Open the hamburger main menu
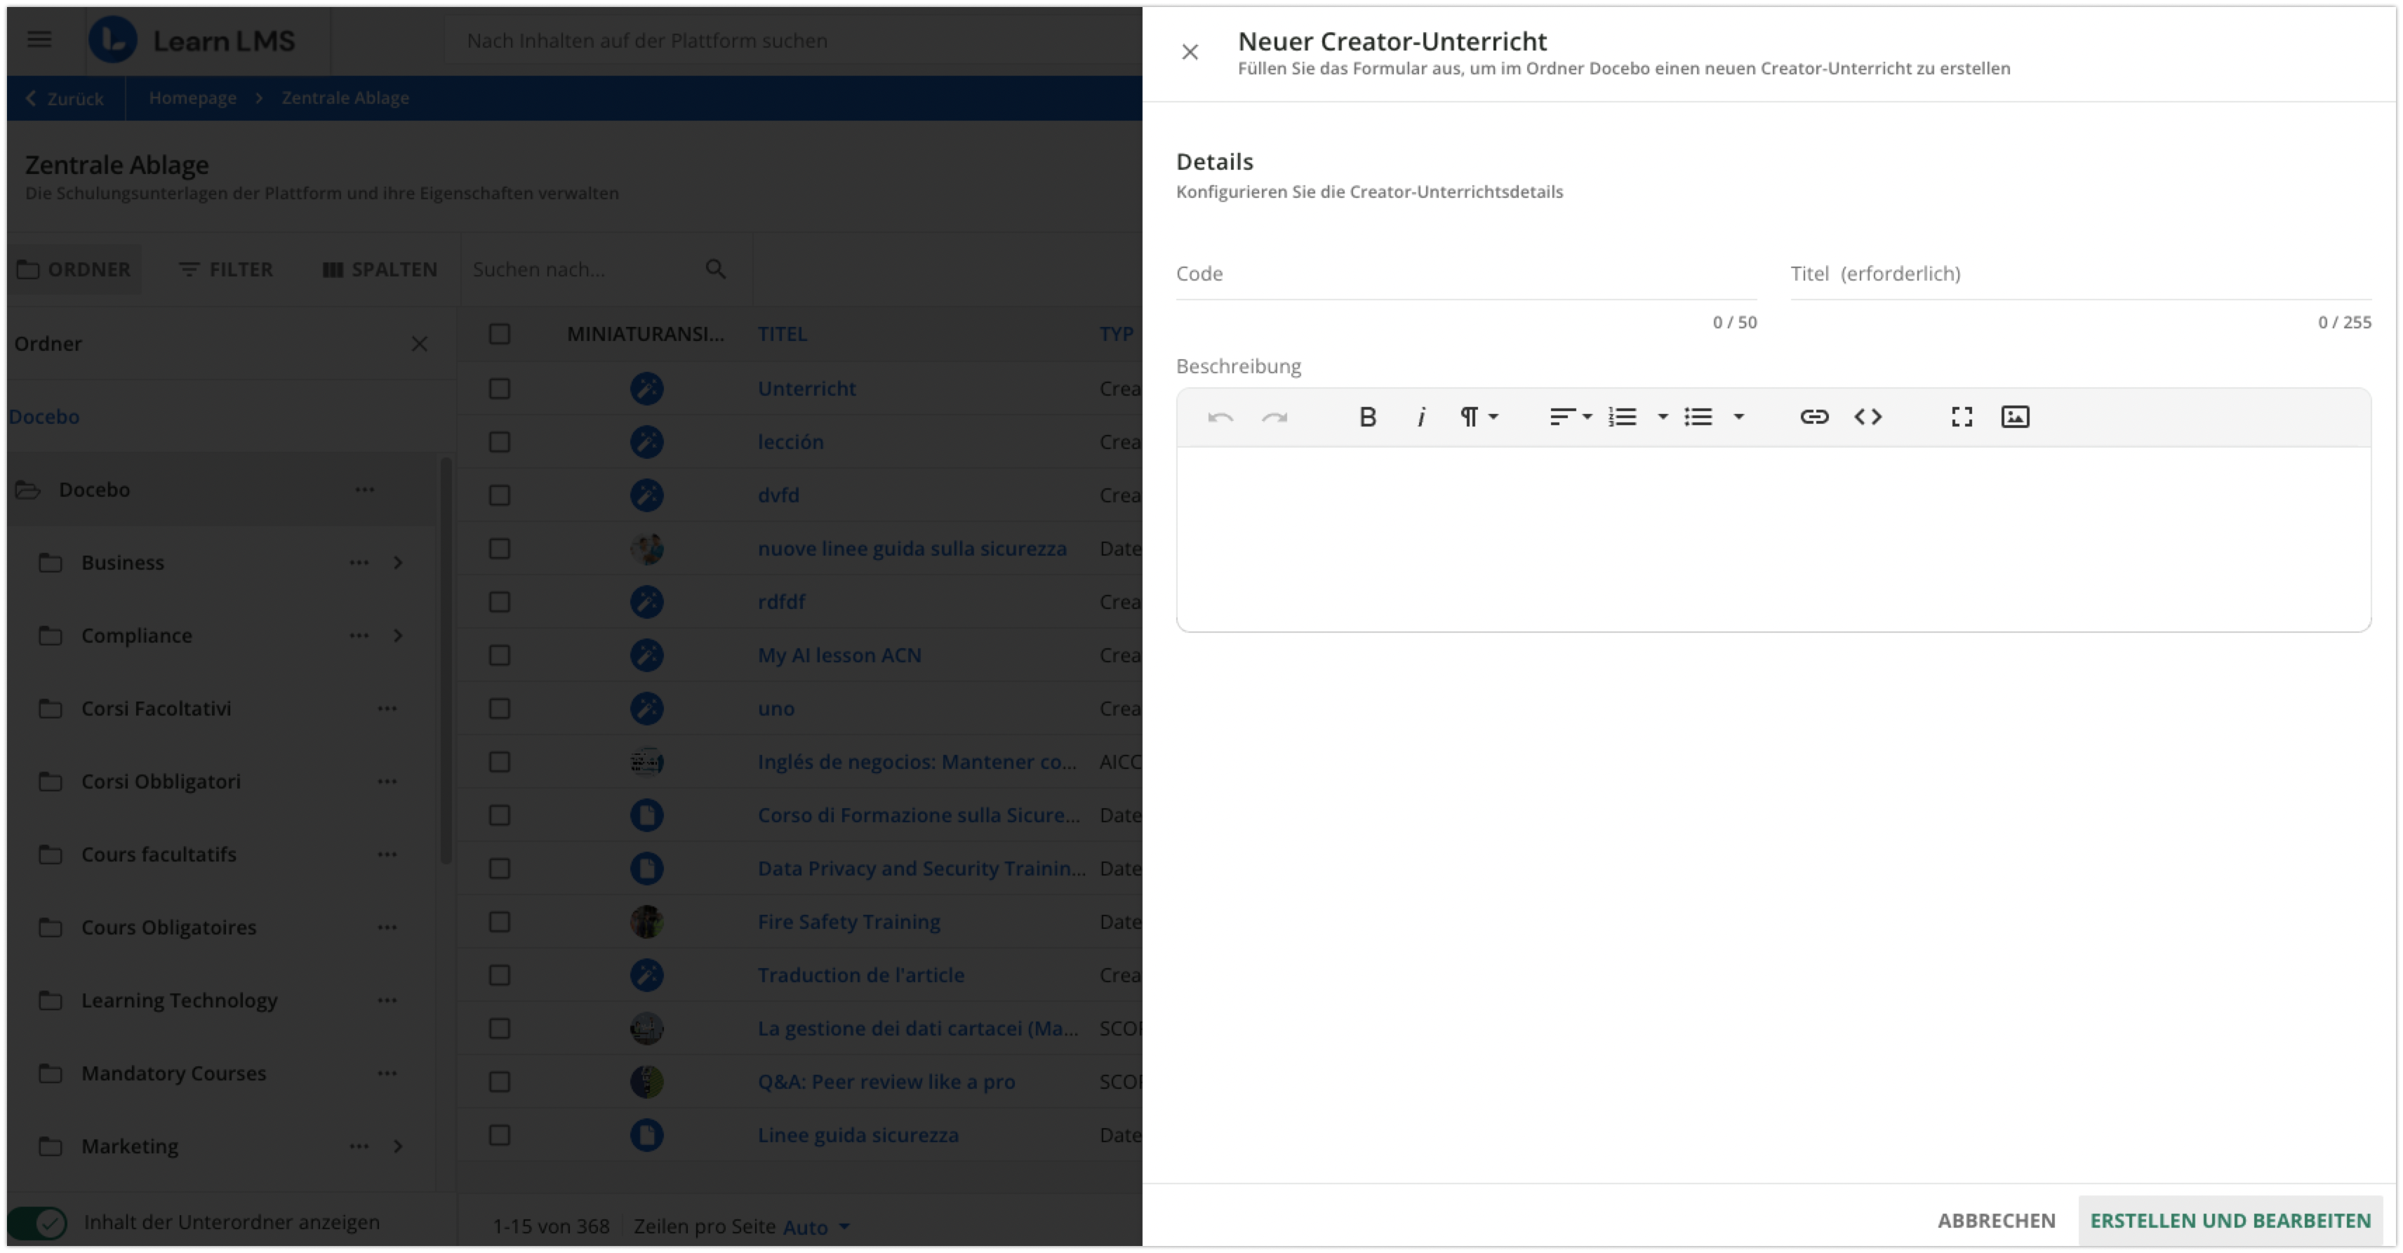The height and width of the screenshot is (1253, 2403). coord(39,40)
